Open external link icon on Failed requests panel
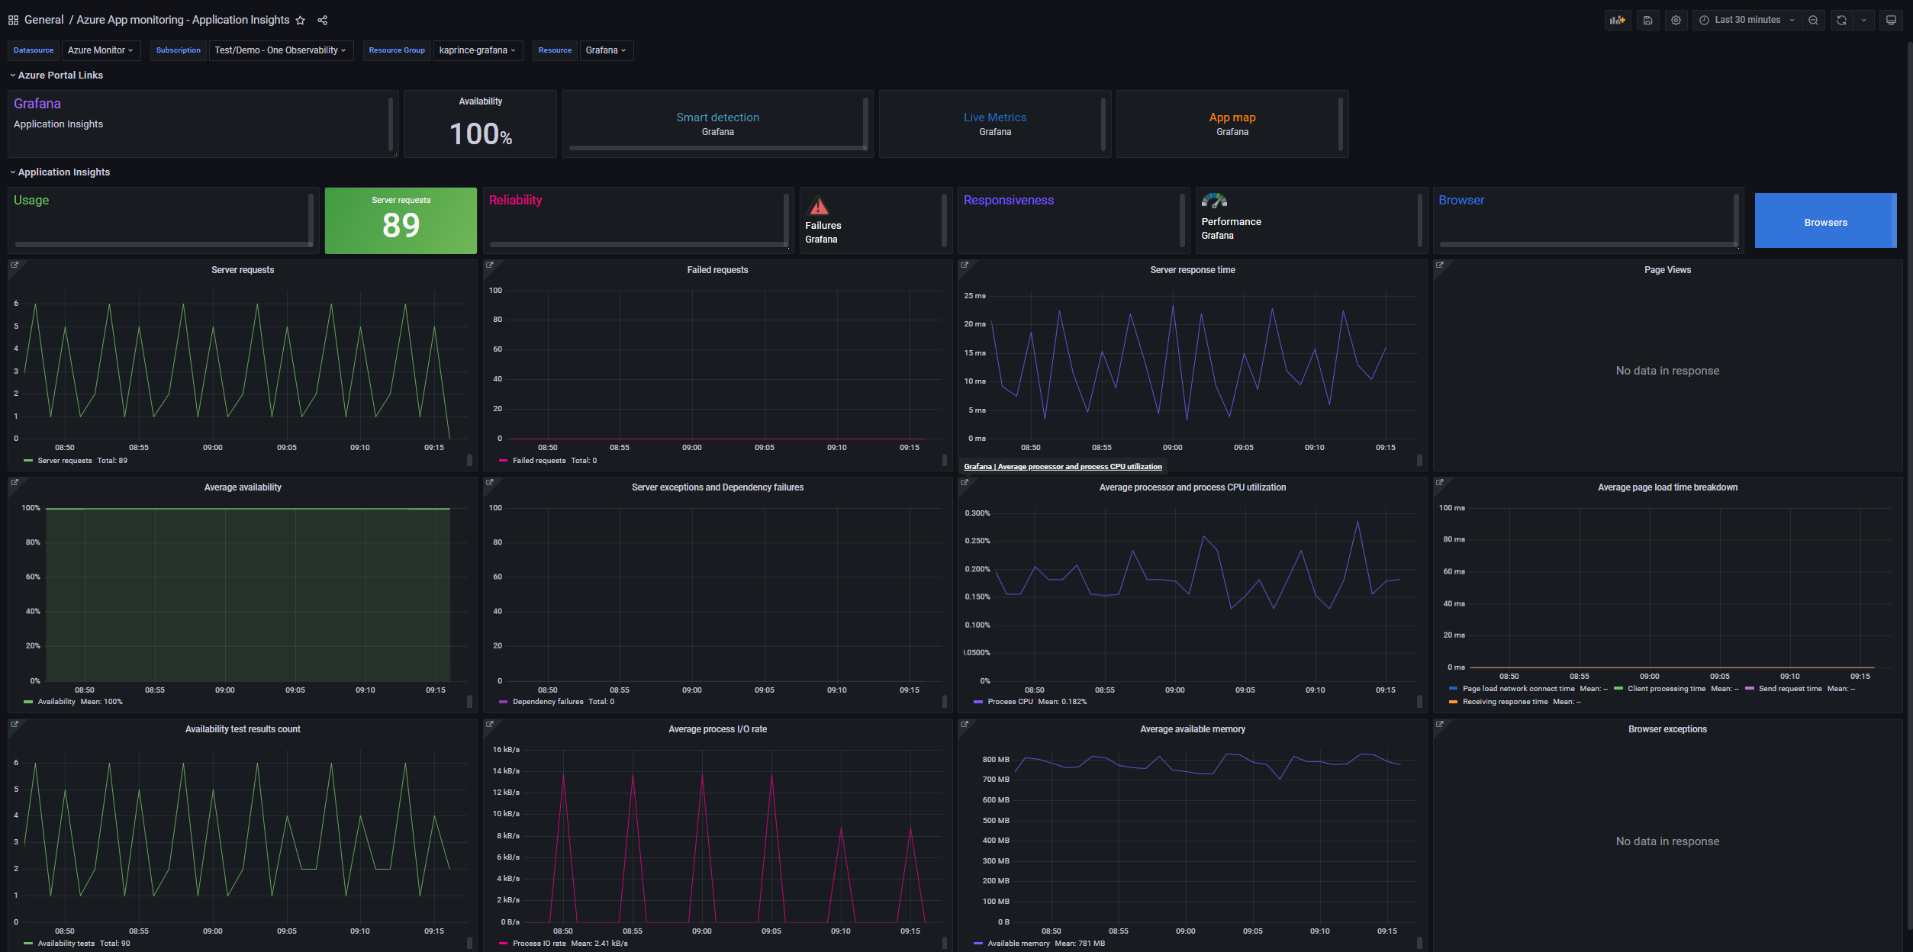 click(490, 265)
